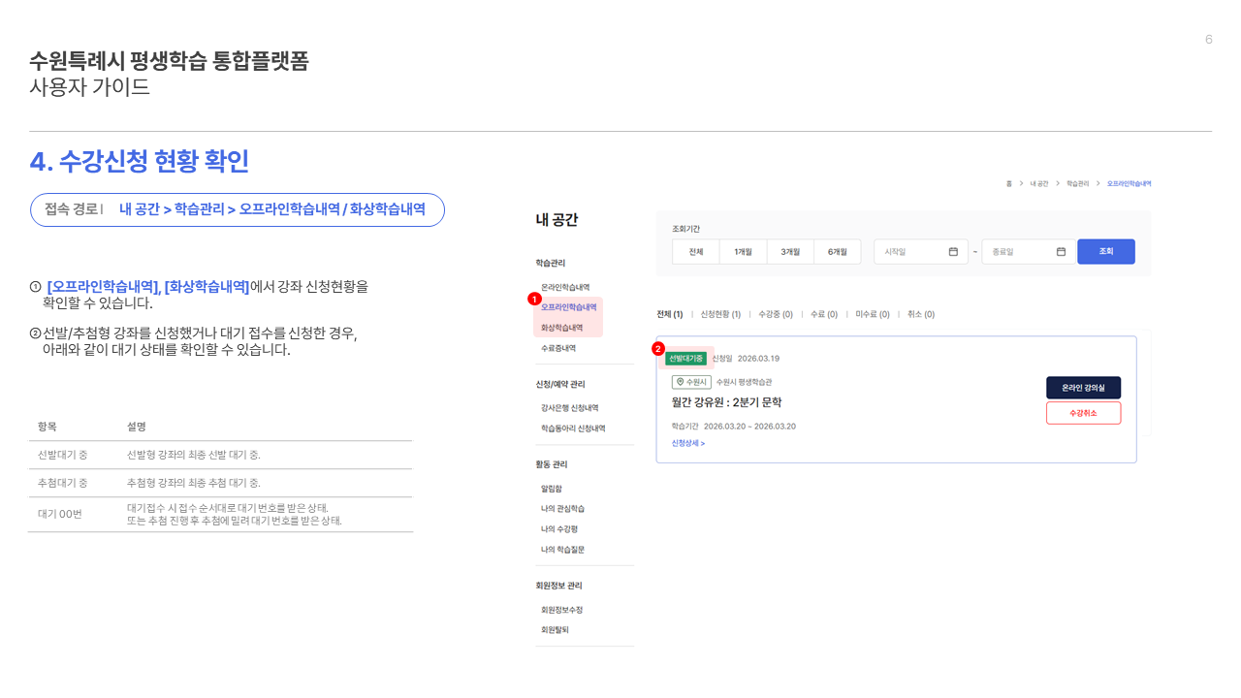
Task: Select the 1개월 period filter
Action: [743, 252]
